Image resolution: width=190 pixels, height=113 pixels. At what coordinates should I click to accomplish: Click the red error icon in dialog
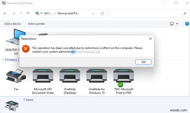click(26, 49)
